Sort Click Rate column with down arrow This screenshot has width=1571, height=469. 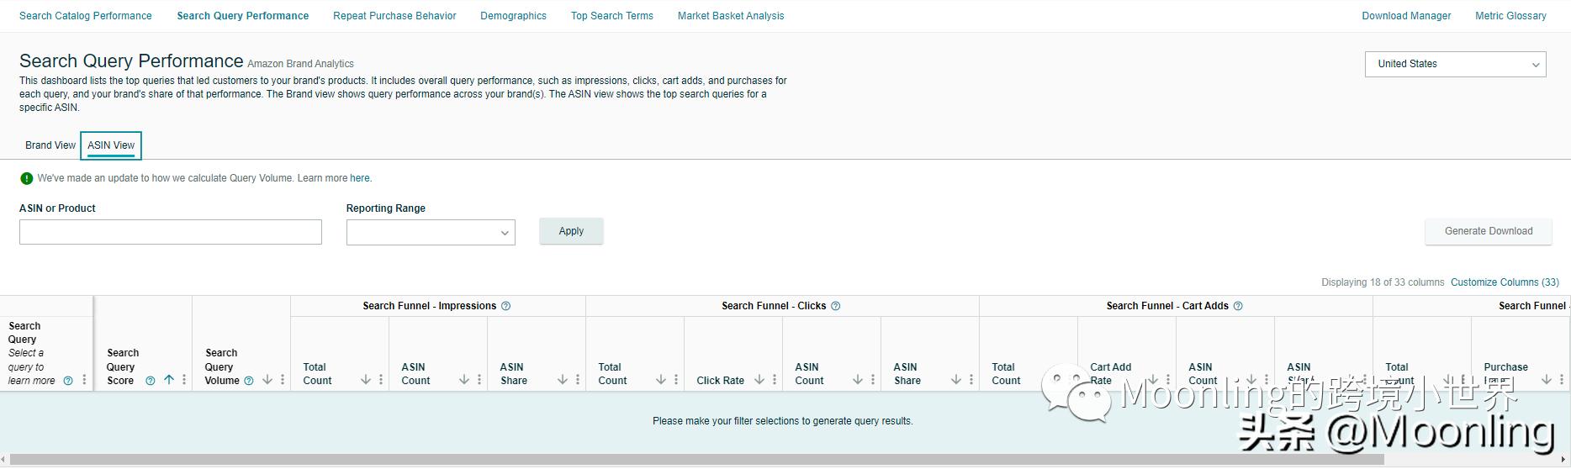pos(759,380)
